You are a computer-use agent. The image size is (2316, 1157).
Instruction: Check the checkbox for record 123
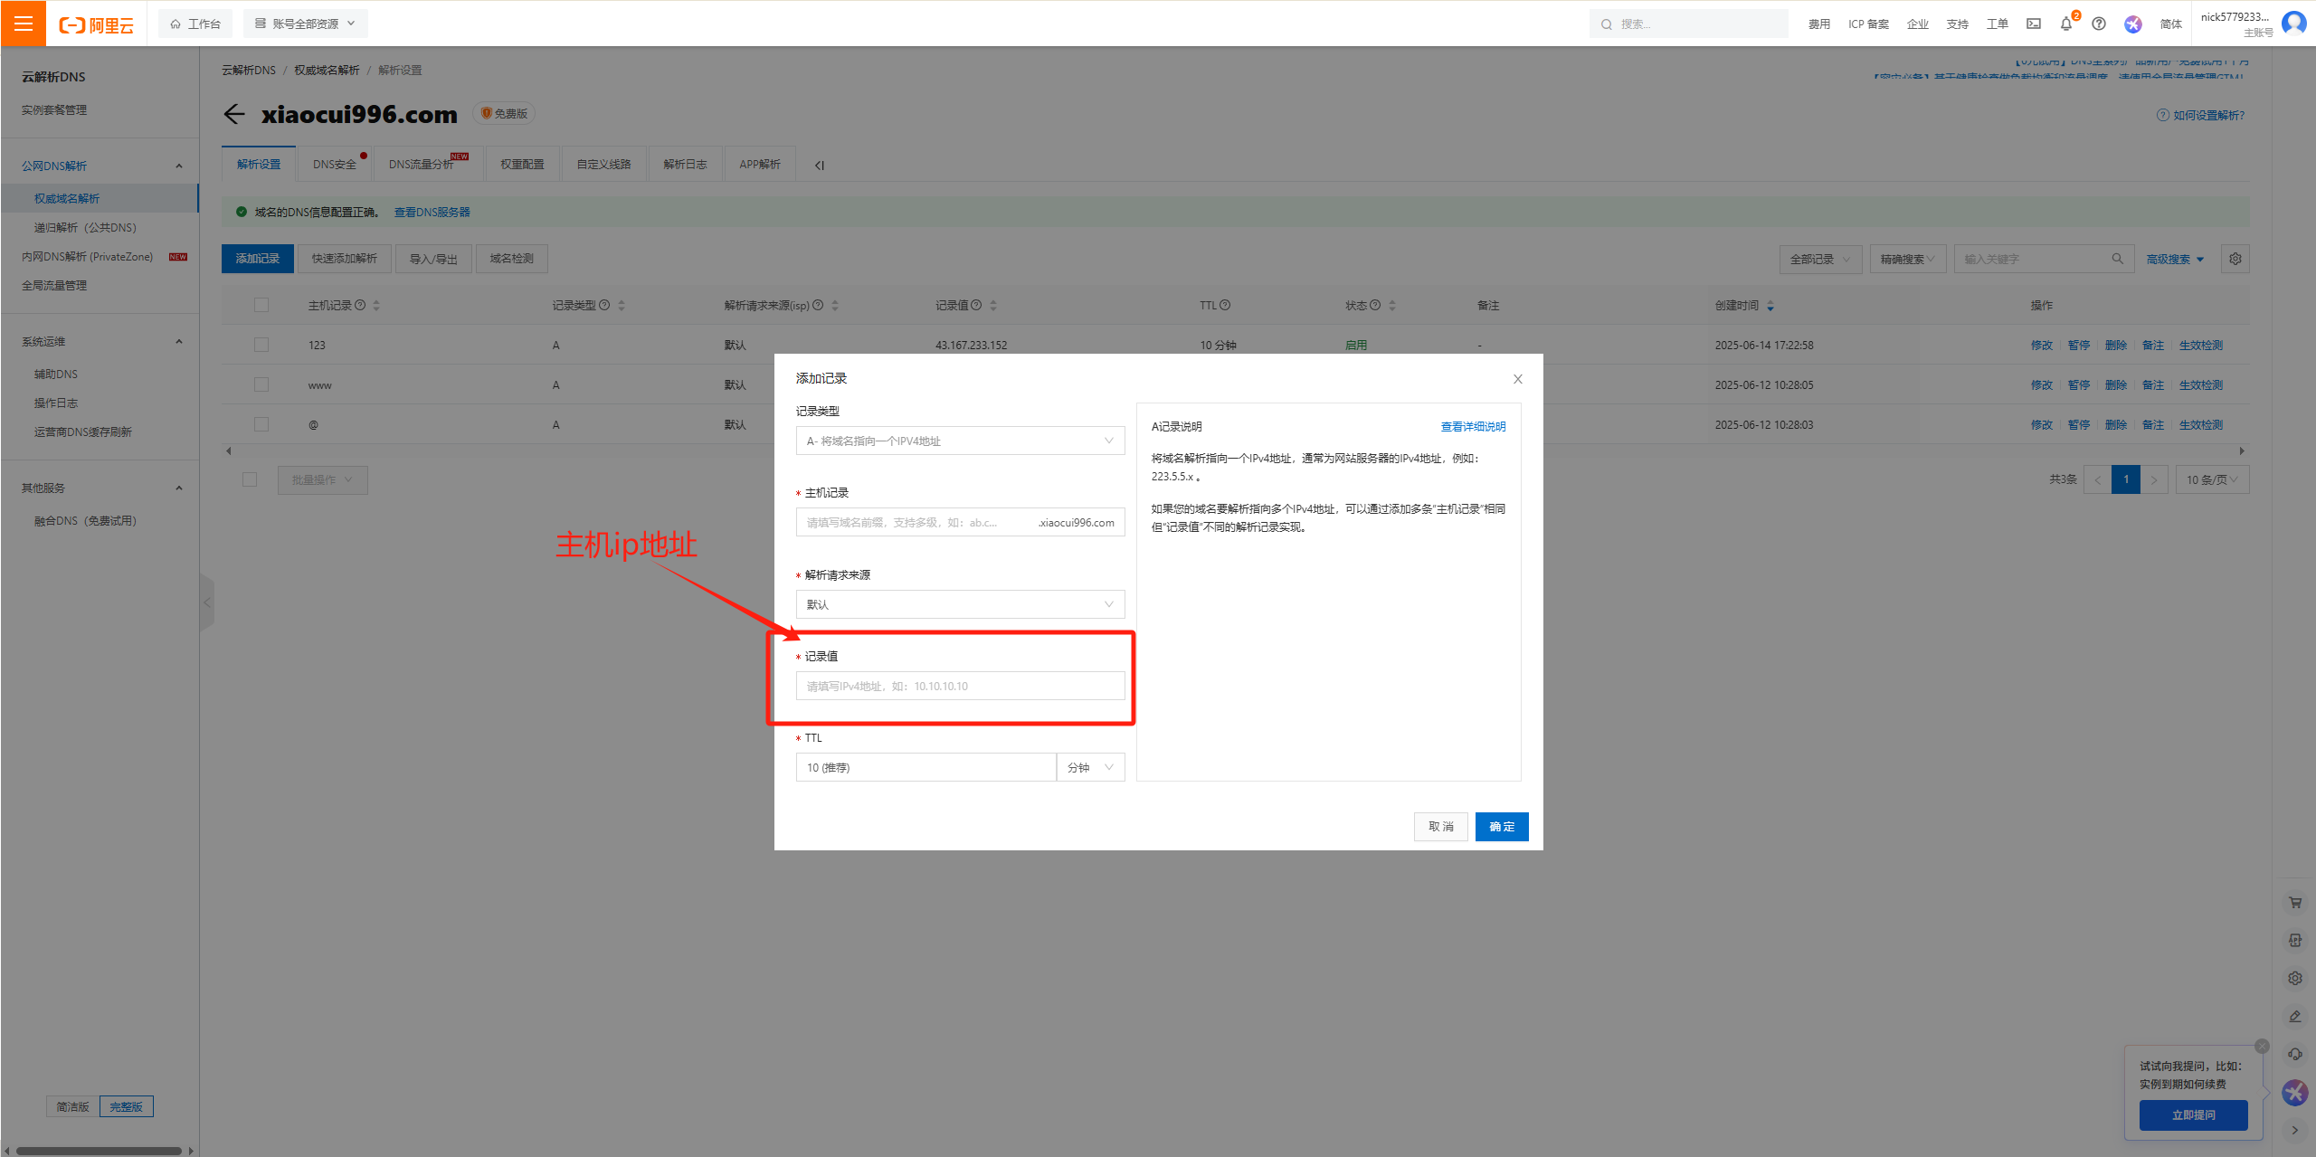tap(261, 345)
